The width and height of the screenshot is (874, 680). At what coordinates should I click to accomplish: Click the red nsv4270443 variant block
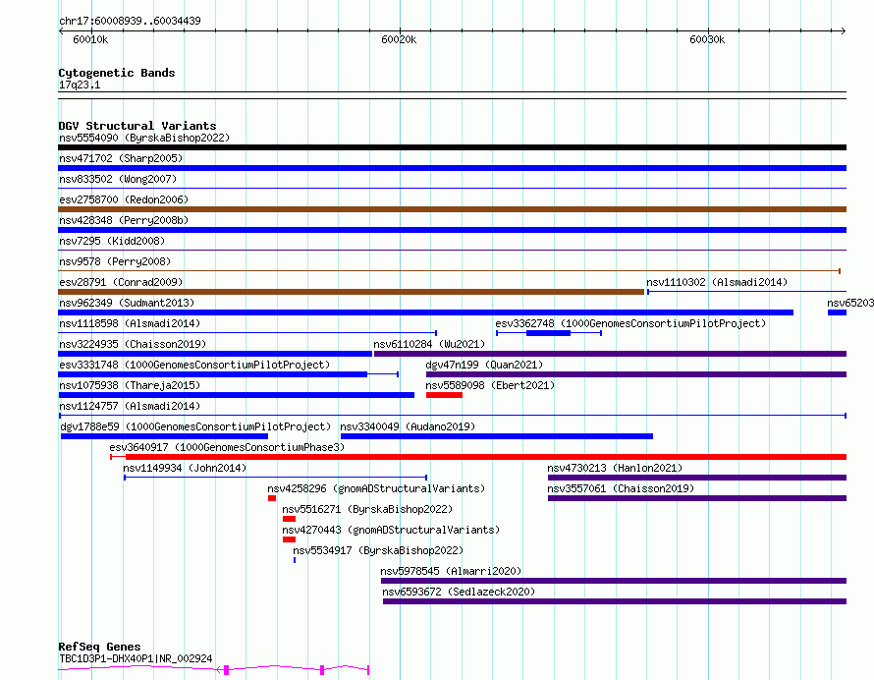[290, 539]
